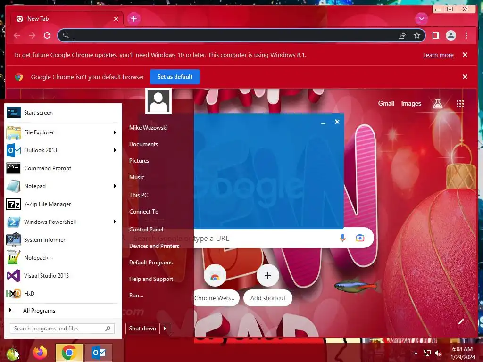Show hidden tray icons arrow
This screenshot has width=483, height=362.
tap(416, 353)
